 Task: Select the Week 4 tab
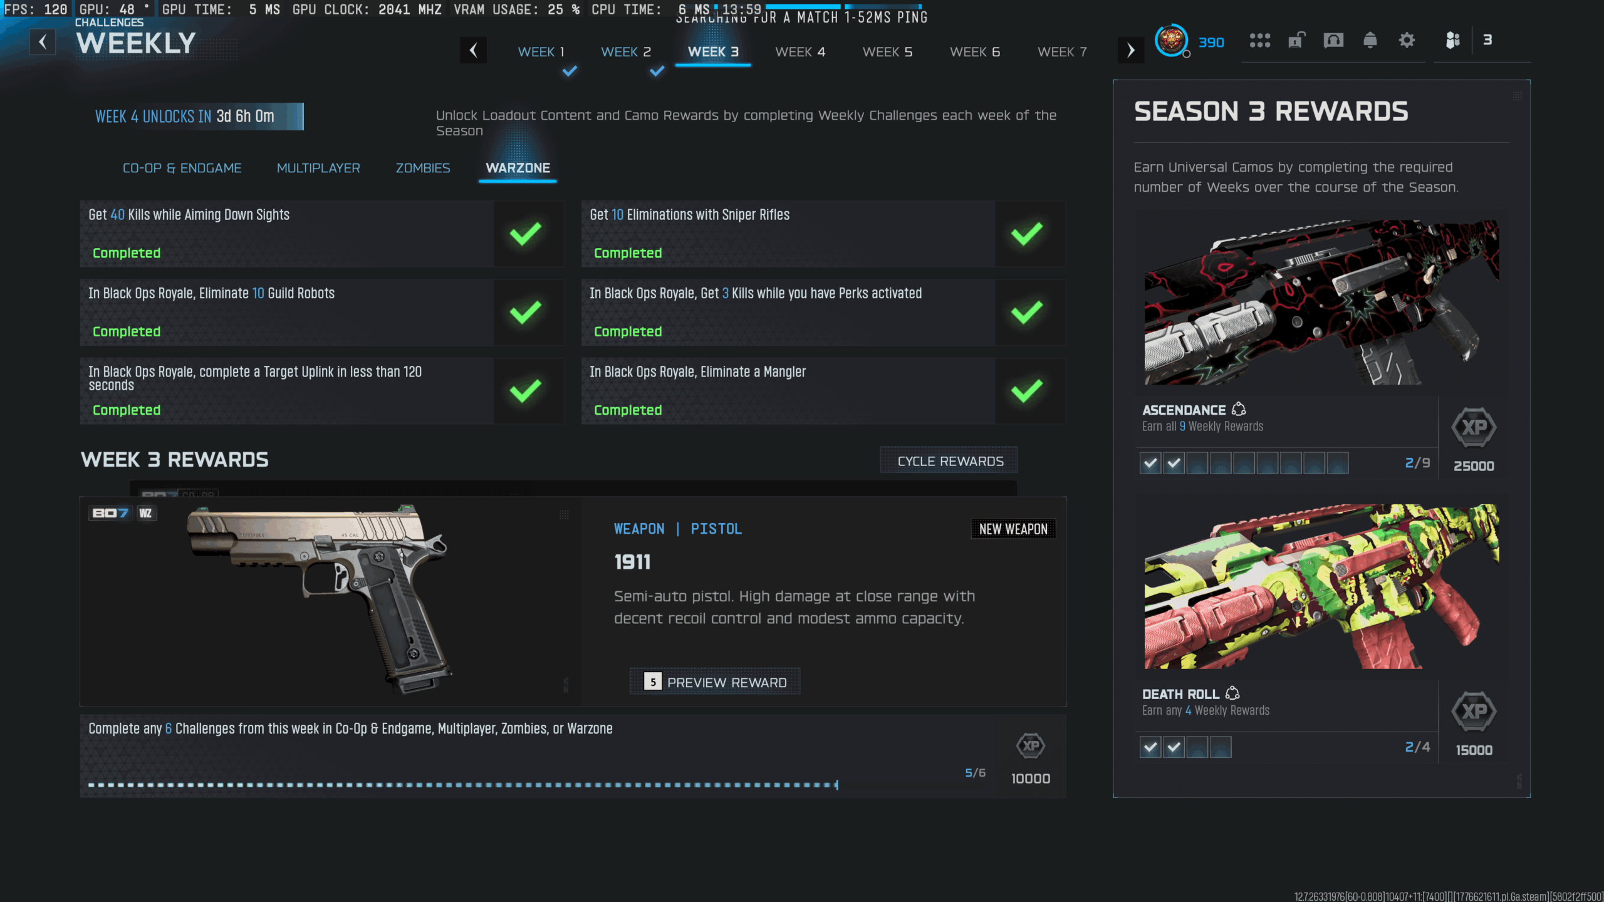coord(799,52)
